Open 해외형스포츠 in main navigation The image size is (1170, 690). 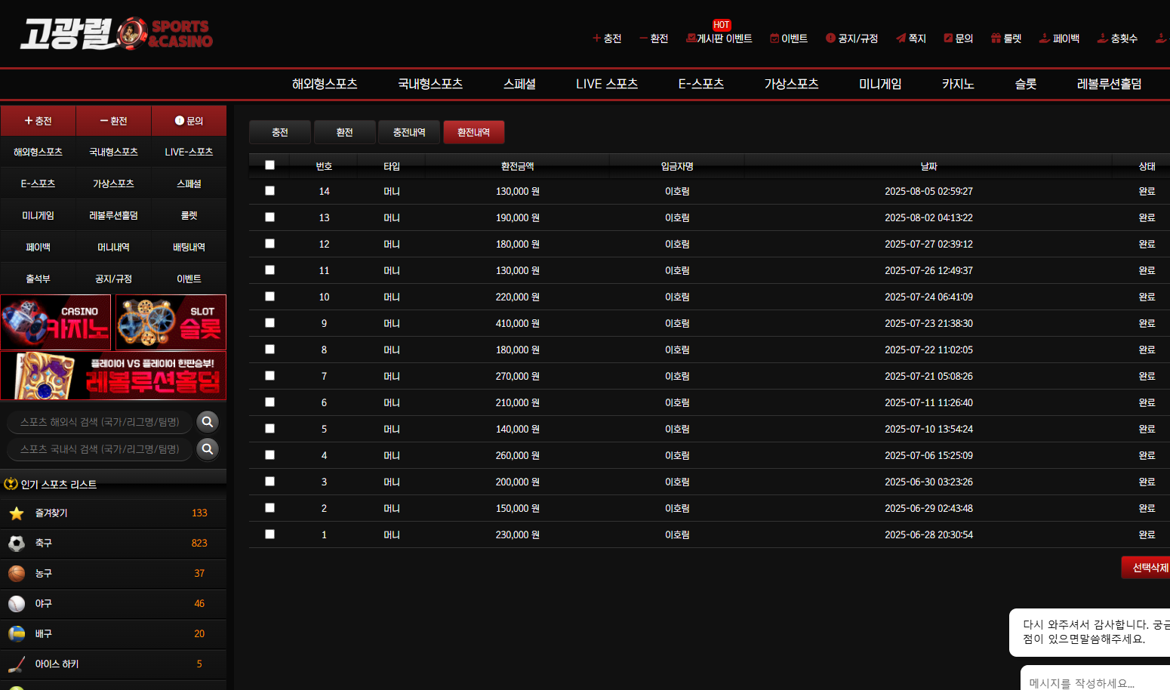point(325,84)
